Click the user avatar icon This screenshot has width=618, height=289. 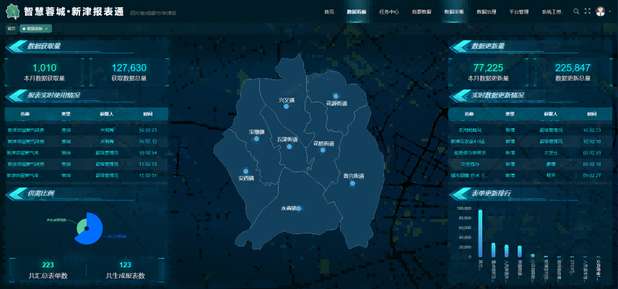[601, 12]
